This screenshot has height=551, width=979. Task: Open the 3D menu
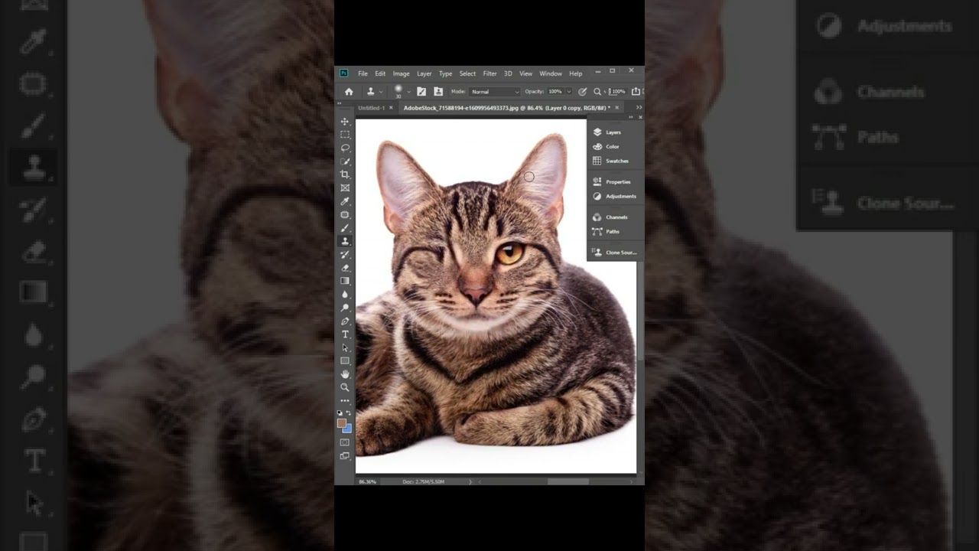coord(508,73)
